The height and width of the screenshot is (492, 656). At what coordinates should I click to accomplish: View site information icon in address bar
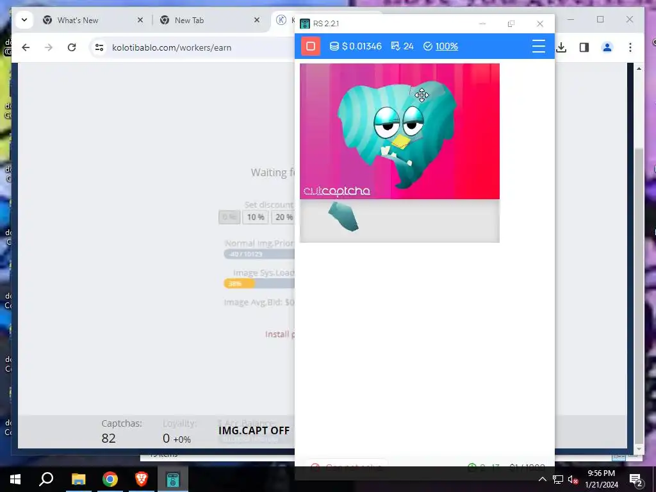coord(99,47)
